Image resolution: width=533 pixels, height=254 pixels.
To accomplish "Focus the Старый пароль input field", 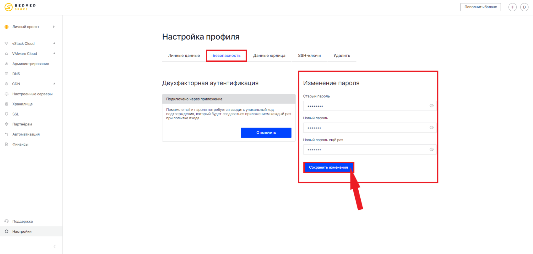I will (370, 106).
